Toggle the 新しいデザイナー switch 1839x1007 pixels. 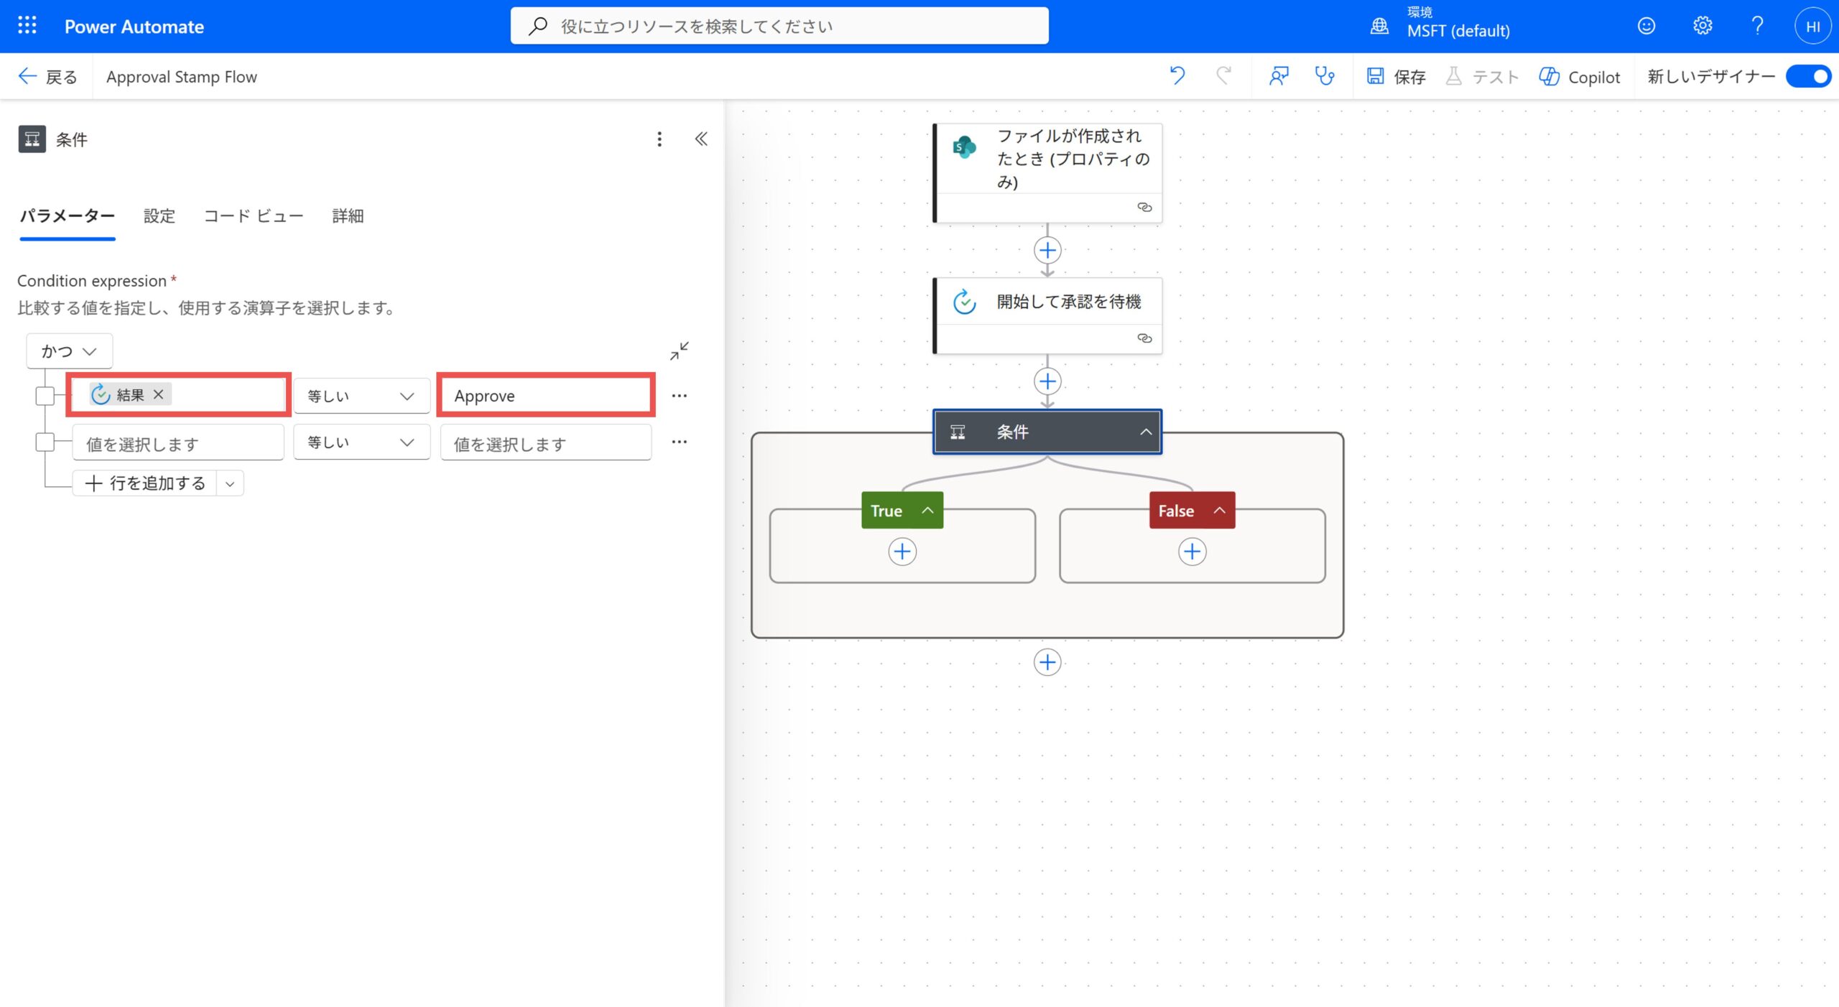click(1809, 76)
